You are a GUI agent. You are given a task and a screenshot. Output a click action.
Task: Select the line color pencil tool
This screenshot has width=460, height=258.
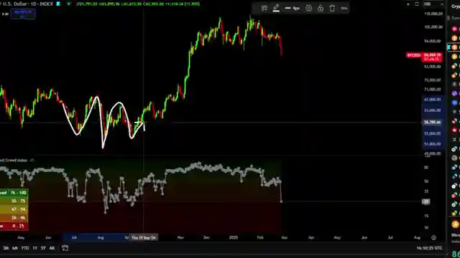pos(276,8)
